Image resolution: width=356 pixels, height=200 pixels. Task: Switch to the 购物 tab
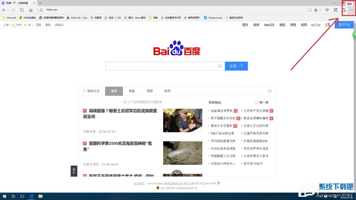167,91
